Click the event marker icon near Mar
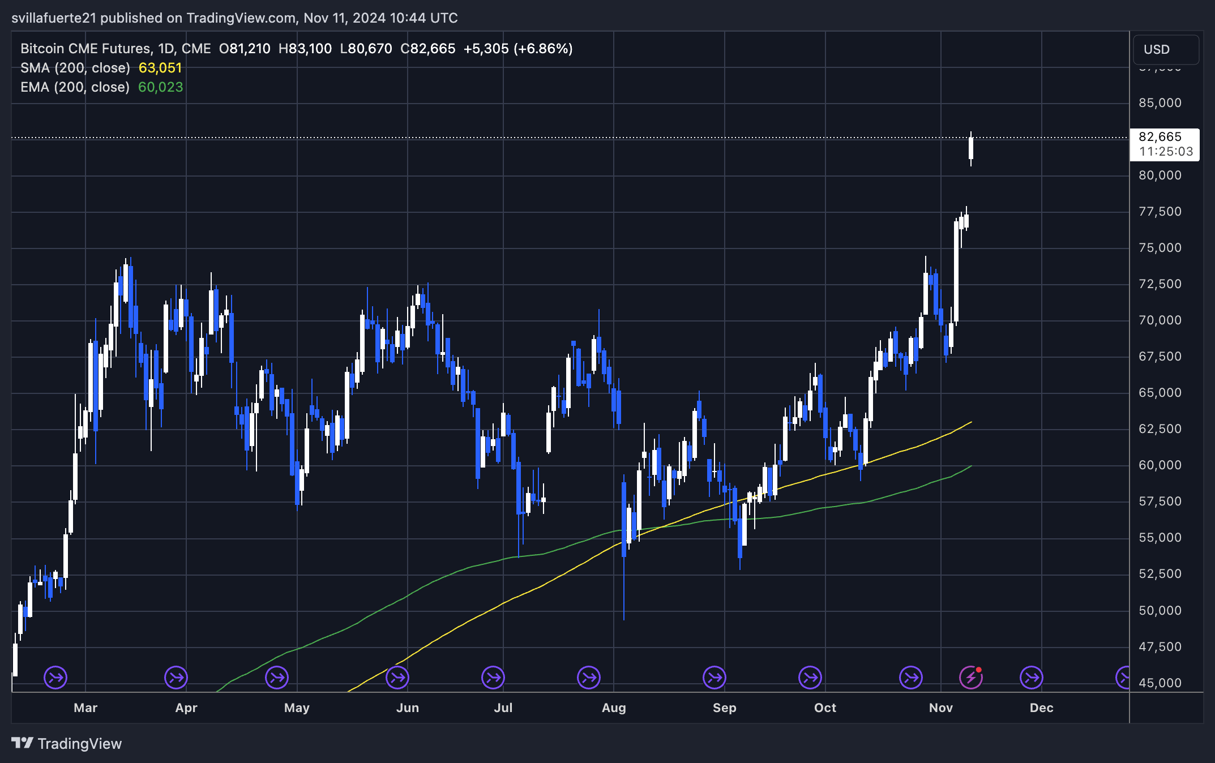 [x=55, y=677]
